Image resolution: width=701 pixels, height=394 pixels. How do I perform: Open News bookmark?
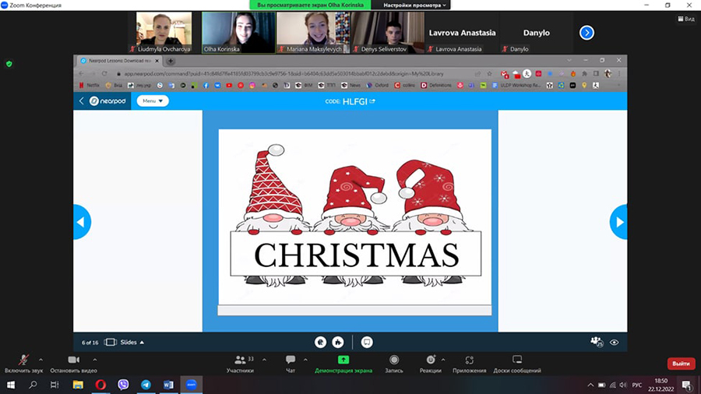click(x=351, y=86)
